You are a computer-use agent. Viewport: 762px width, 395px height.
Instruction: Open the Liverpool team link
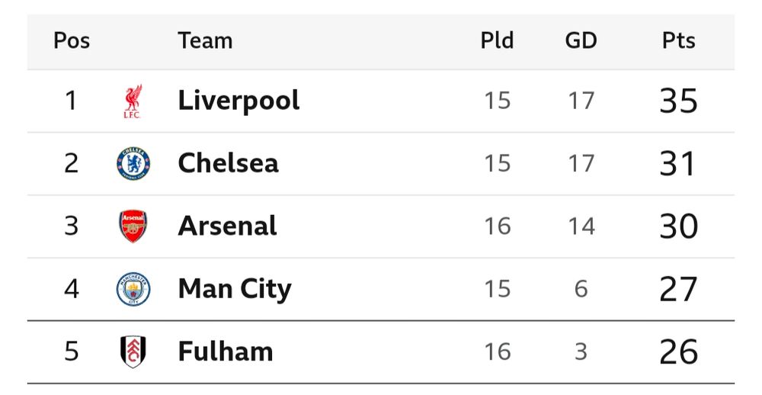[x=239, y=101]
